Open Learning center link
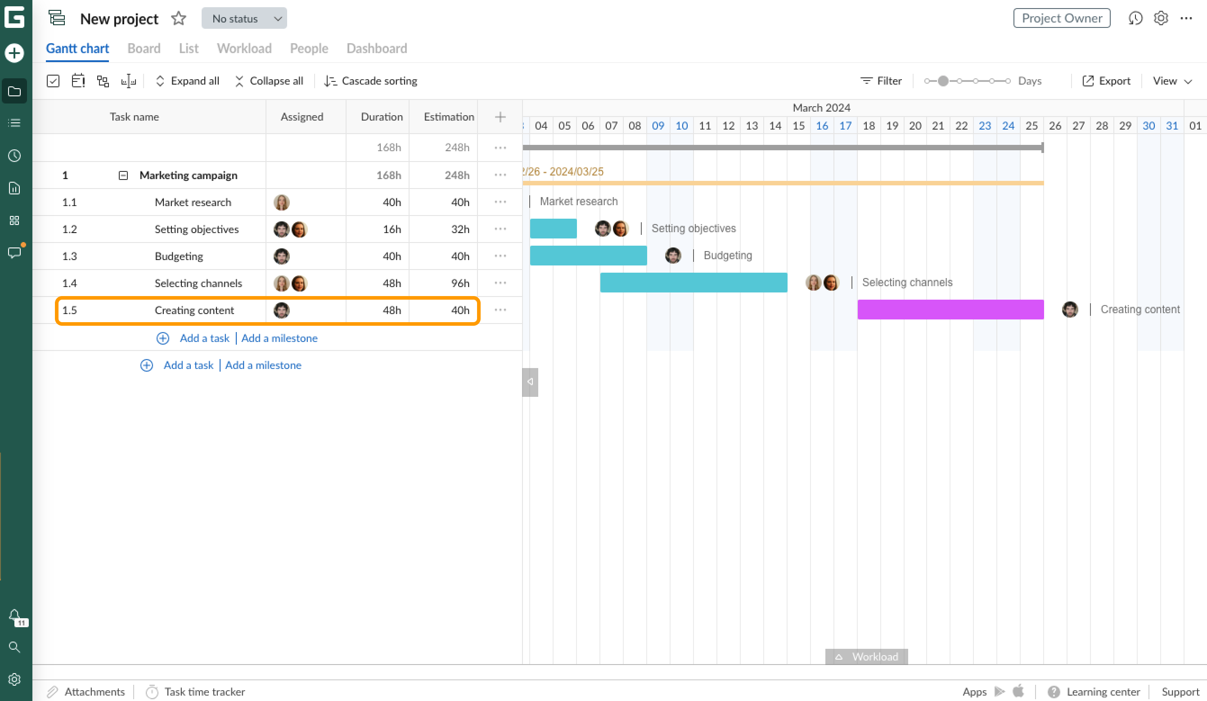The width and height of the screenshot is (1207, 701). tap(1094, 692)
